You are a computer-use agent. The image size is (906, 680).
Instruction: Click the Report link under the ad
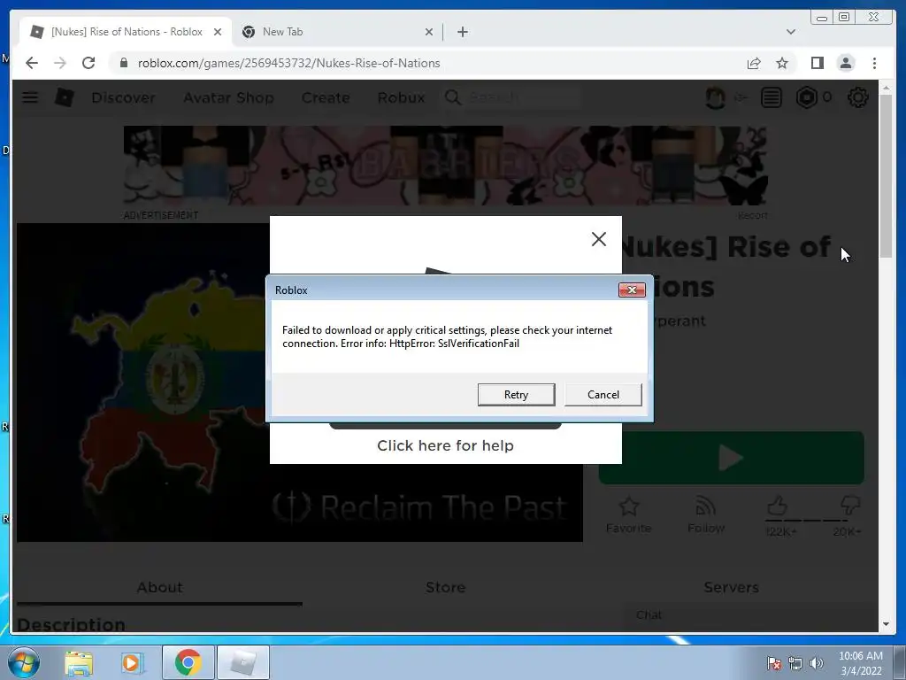[x=753, y=215]
